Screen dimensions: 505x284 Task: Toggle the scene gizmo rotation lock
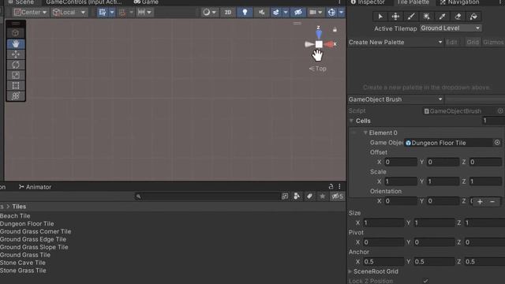click(x=335, y=30)
